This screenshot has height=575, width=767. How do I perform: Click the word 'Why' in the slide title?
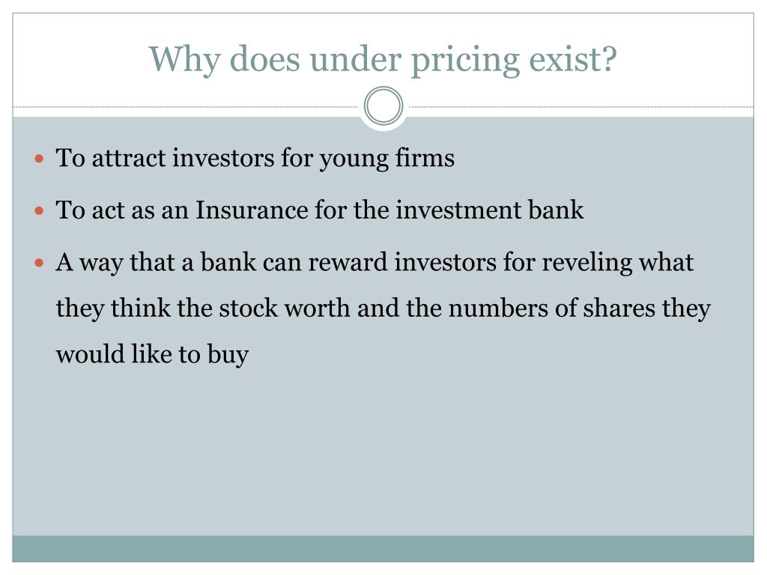[185, 61]
